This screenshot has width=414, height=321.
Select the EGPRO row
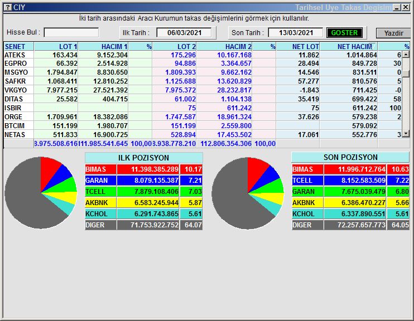coord(203,64)
